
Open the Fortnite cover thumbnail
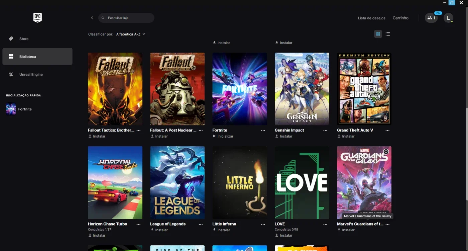coord(240,89)
